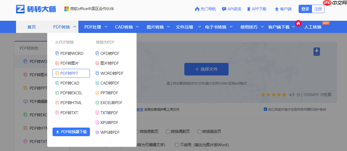
Task: Click the red flame badge near 客户端下载
Action: pyautogui.click(x=298, y=23)
